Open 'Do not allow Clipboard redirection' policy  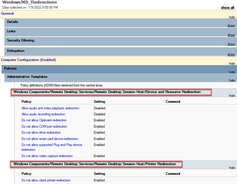[x=44, y=120]
